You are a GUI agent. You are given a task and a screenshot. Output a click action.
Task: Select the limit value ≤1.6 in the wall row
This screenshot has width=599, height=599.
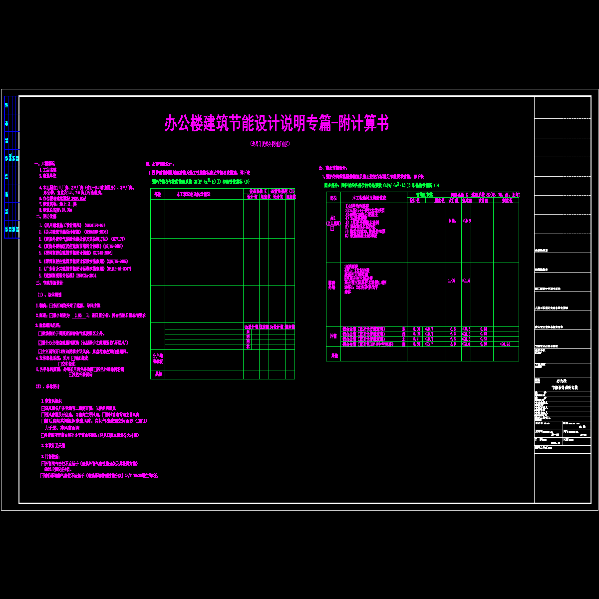pyautogui.click(x=466, y=281)
